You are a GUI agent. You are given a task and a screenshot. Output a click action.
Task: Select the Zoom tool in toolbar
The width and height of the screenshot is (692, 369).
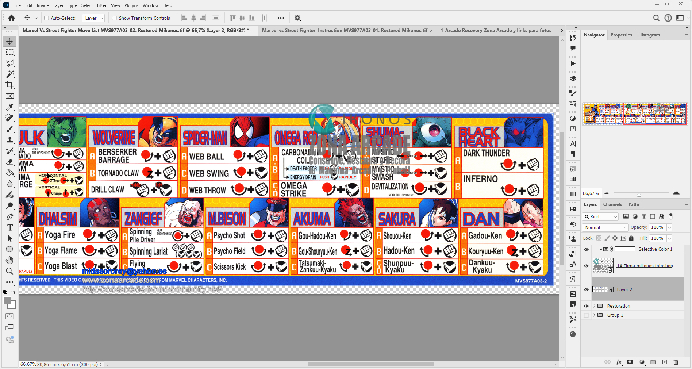coord(9,271)
